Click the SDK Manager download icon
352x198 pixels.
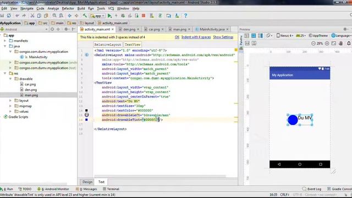tap(177, 16)
